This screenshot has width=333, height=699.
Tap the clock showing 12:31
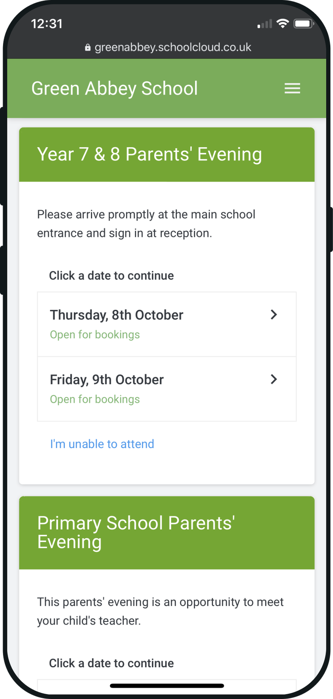(46, 24)
